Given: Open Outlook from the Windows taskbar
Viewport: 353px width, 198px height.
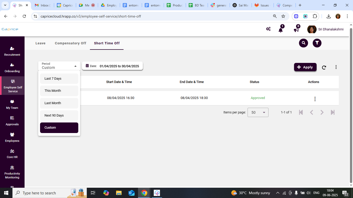Looking at the screenshot, I should pos(132,193).
